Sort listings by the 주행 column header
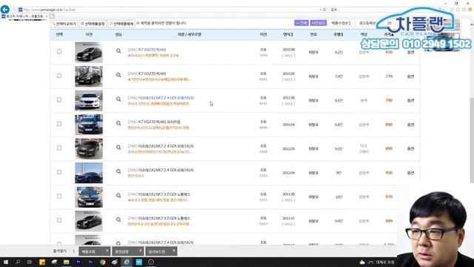 click(x=338, y=35)
